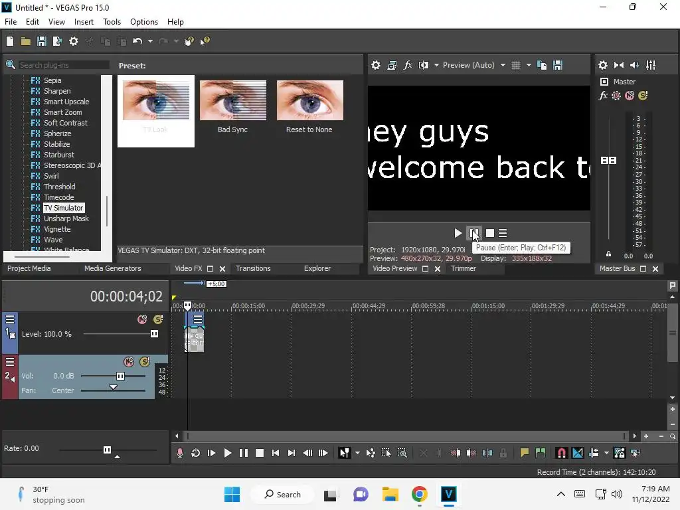Screen dimensions: 680x510
Task: Open Video Preview settings gear icon
Action: point(376,65)
